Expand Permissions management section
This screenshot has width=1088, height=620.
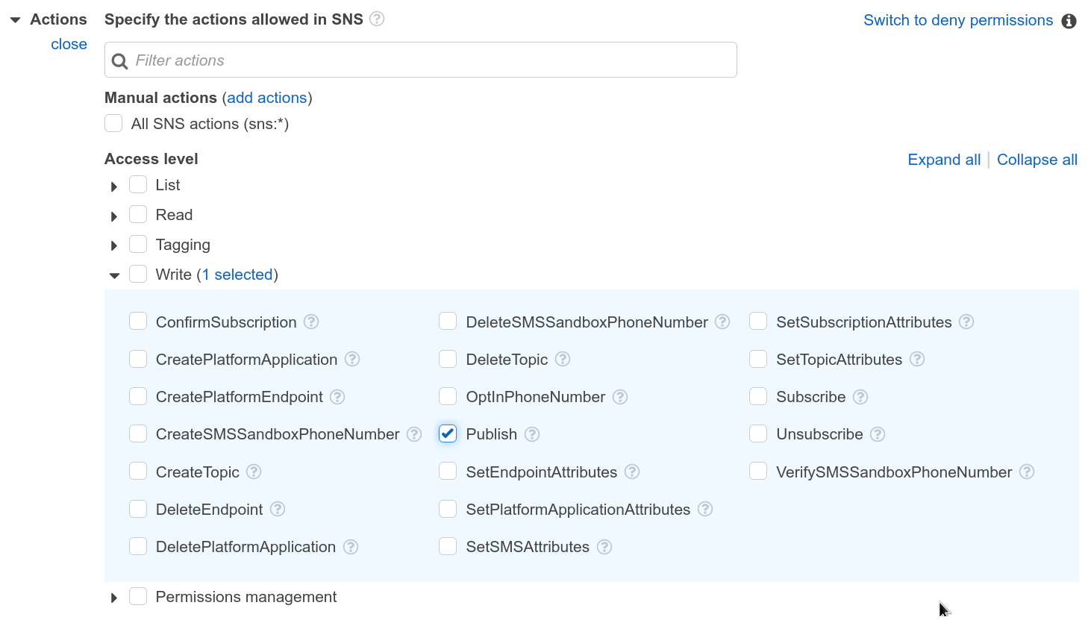click(114, 598)
